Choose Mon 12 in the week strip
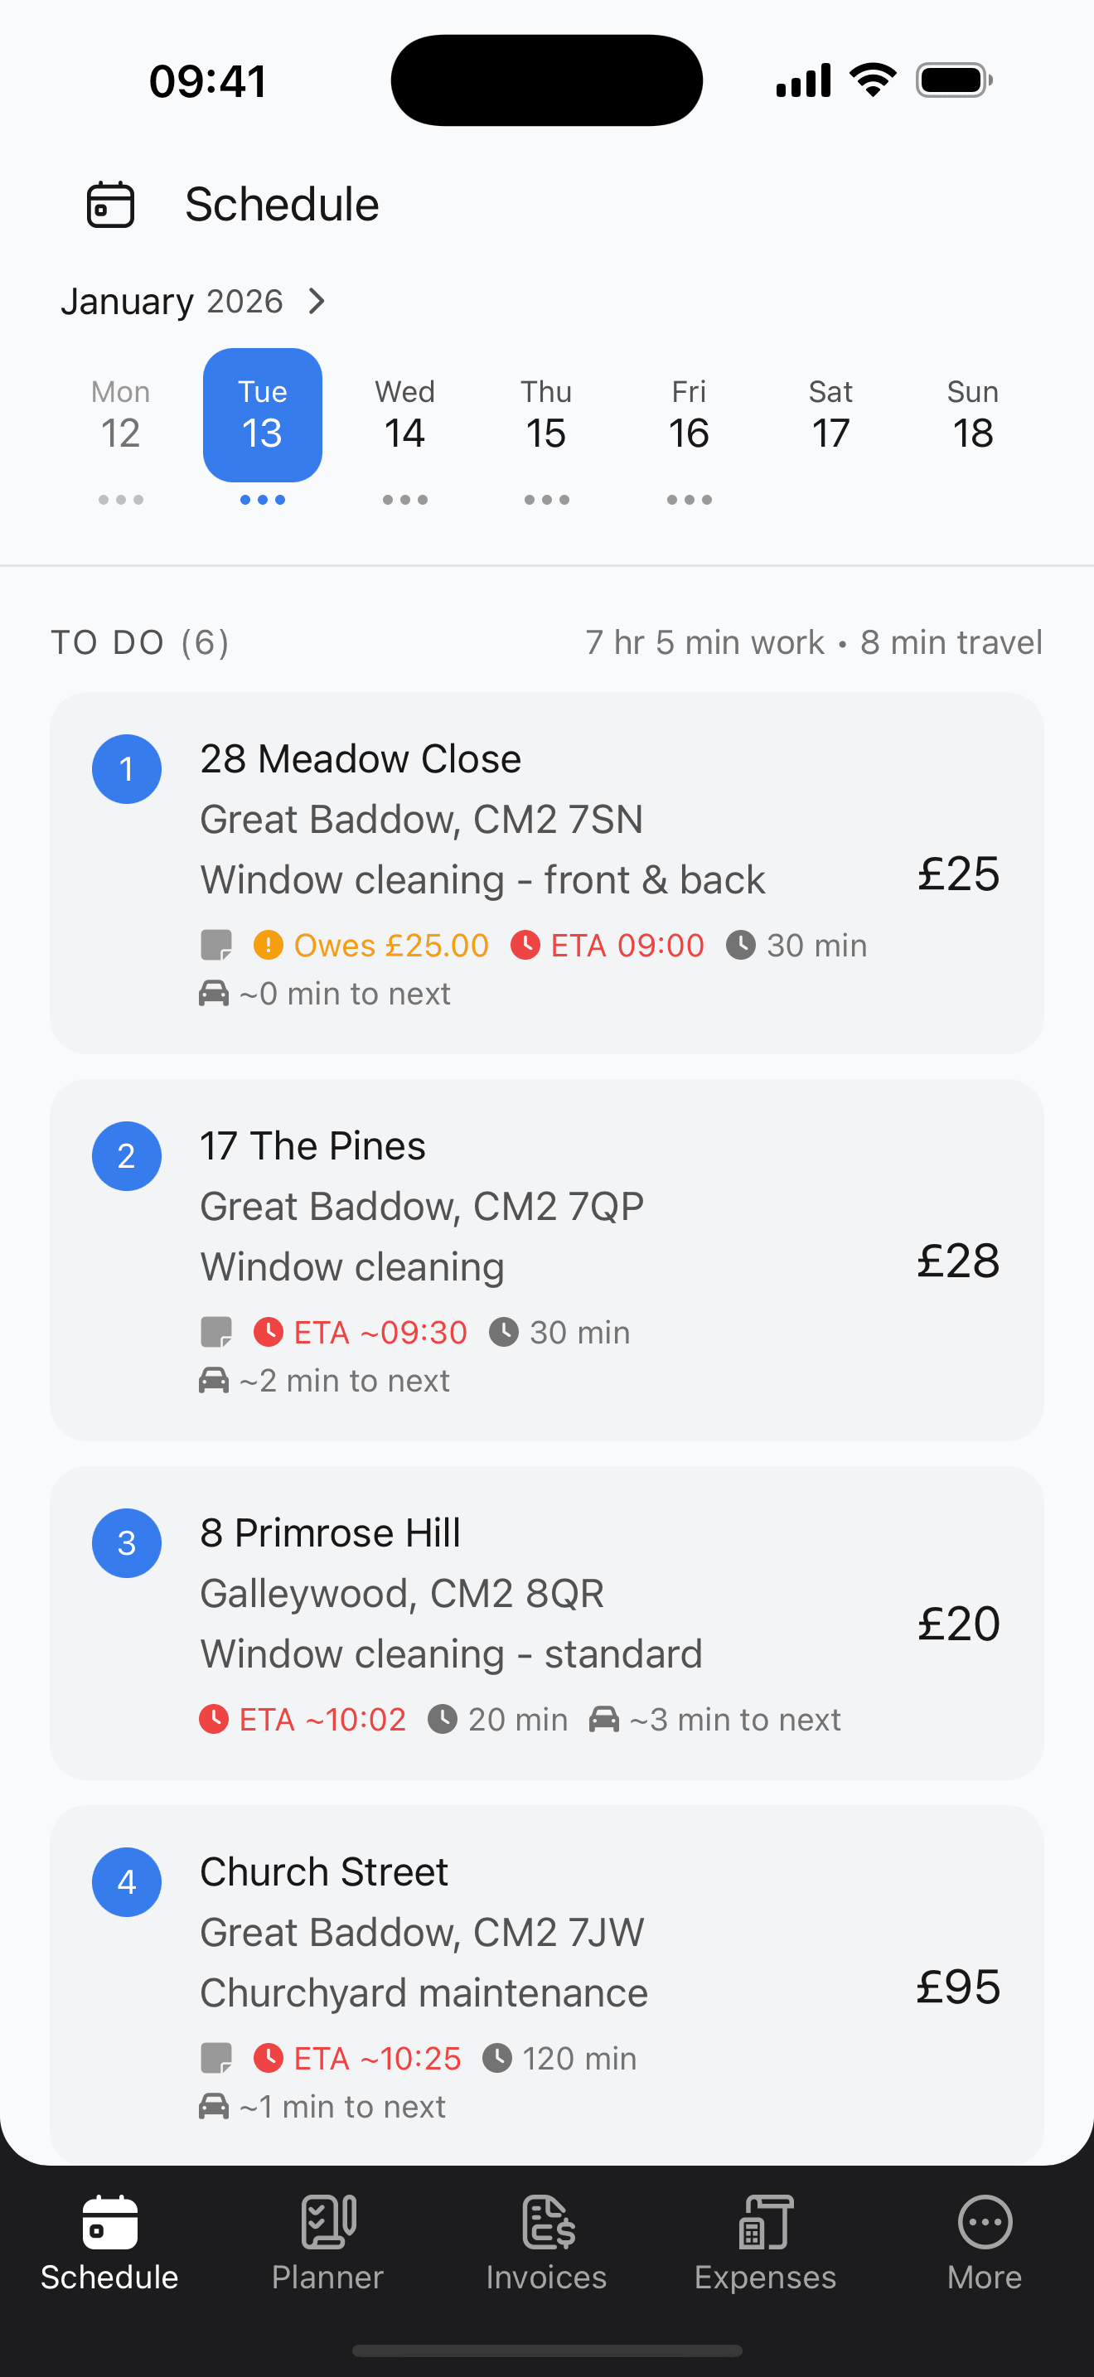1094x2377 pixels. coord(121,417)
